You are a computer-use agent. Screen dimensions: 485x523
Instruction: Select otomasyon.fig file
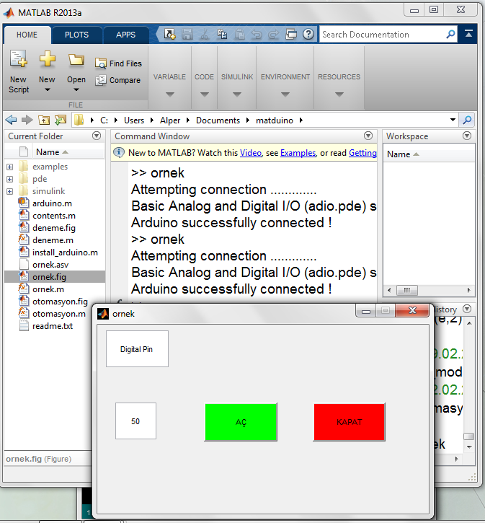point(60,302)
